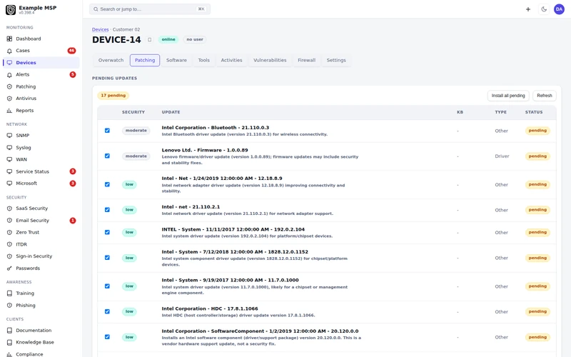
Task: Click pending status of Lenovo Firmware row
Action: [x=537, y=156]
